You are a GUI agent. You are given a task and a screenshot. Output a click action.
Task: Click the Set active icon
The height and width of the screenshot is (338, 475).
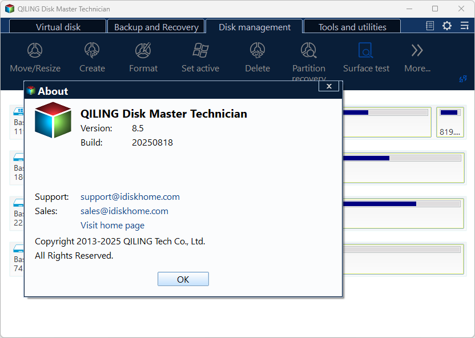tap(200, 58)
